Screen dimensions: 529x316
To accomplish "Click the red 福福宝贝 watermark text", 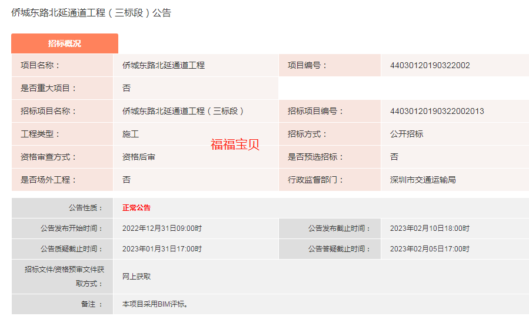I will click(x=235, y=144).
